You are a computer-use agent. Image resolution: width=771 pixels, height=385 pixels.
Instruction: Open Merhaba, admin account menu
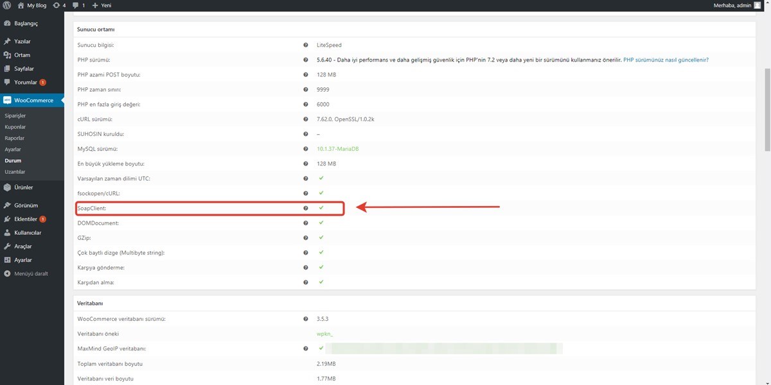point(732,5)
